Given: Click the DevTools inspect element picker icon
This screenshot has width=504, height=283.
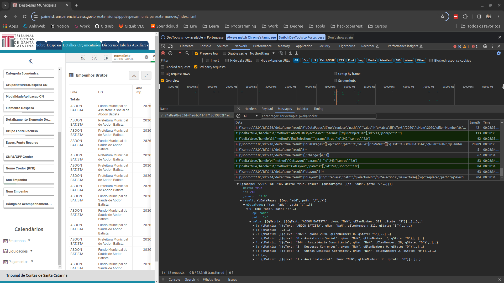Looking at the screenshot, I should click(x=163, y=46).
